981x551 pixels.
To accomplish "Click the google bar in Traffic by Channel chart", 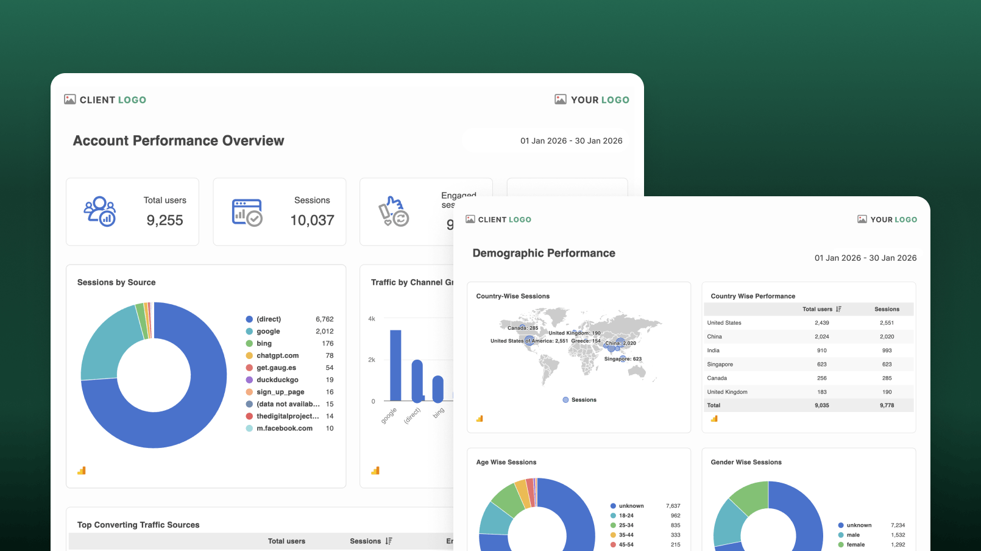I will click(x=396, y=365).
